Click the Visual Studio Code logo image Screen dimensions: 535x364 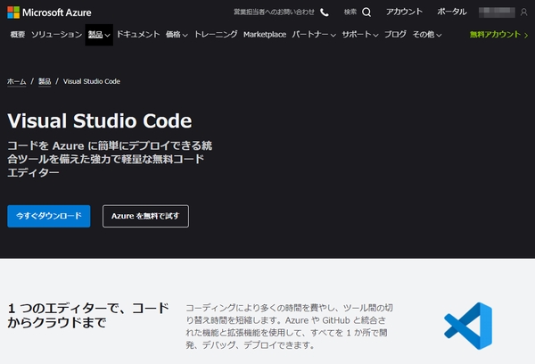(468, 326)
